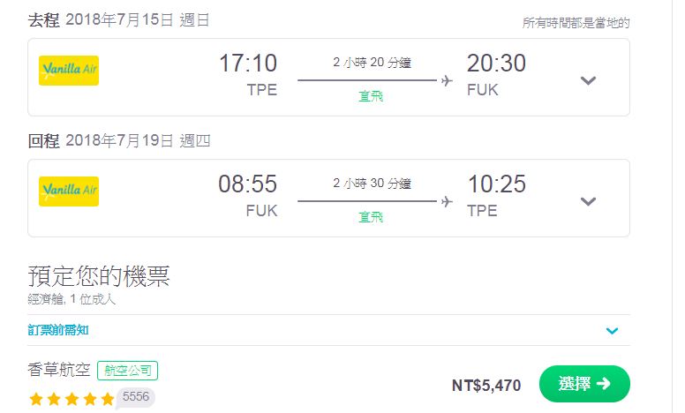Click the green 選擇 button
The width and height of the screenshot is (685, 413).
point(584,384)
